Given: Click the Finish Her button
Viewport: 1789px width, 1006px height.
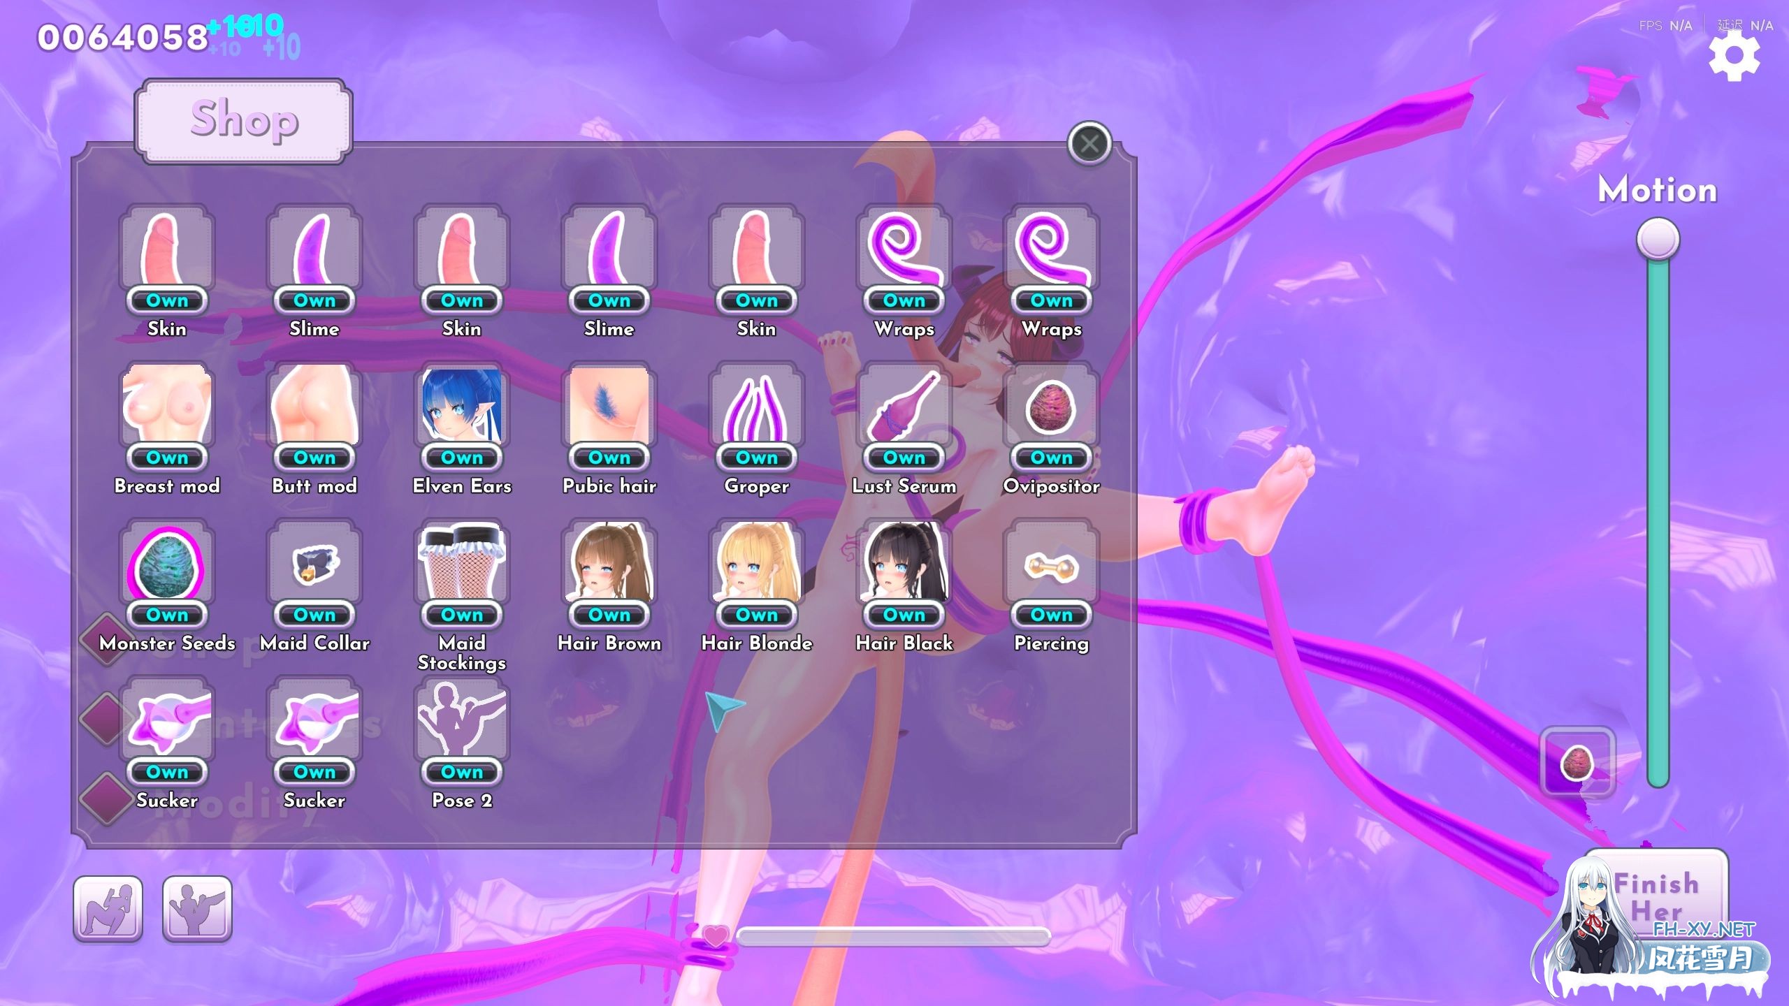Looking at the screenshot, I should [1663, 898].
